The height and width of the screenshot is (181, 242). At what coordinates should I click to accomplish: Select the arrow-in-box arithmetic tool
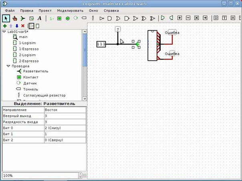[205, 18]
